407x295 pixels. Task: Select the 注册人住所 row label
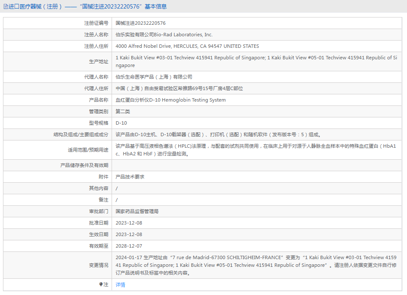[x=96, y=46]
